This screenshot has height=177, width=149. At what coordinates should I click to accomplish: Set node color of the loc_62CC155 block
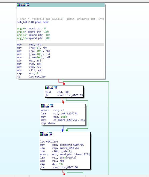click(42, 134)
